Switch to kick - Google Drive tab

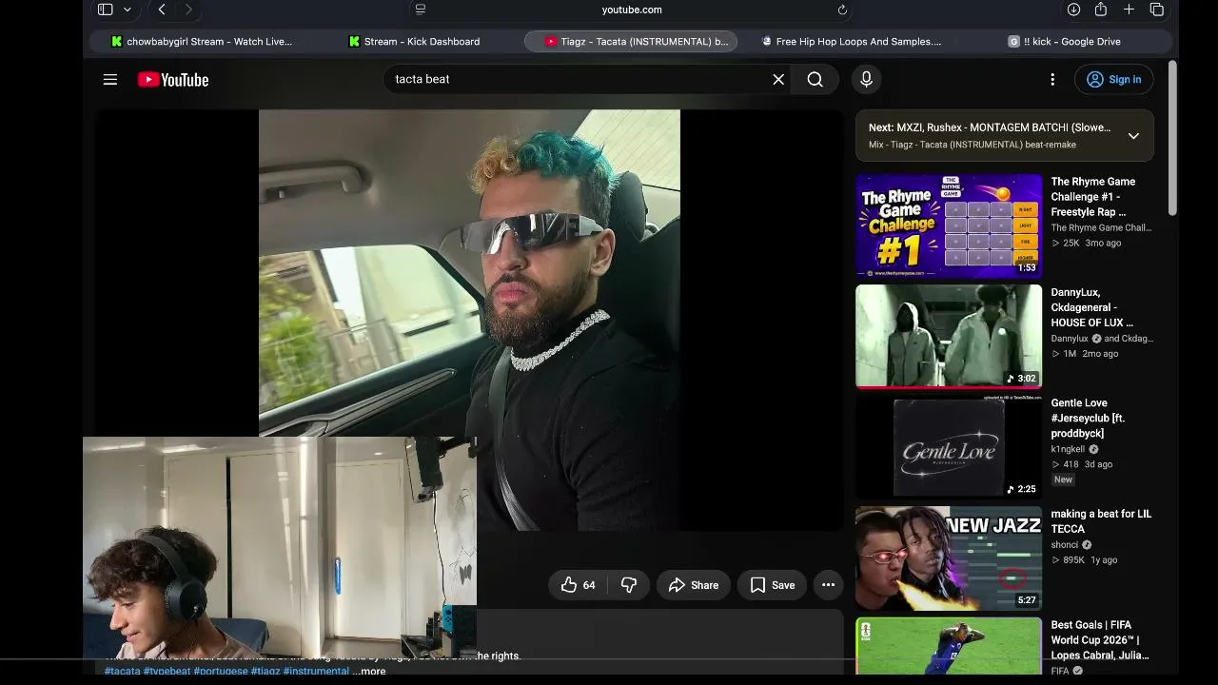[1064, 42]
